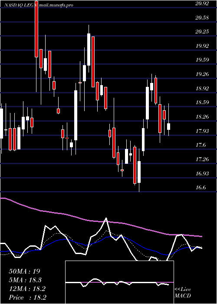The height and width of the screenshot is (304, 217).
Task: Click the <<Live MACD label
Action: point(183,293)
